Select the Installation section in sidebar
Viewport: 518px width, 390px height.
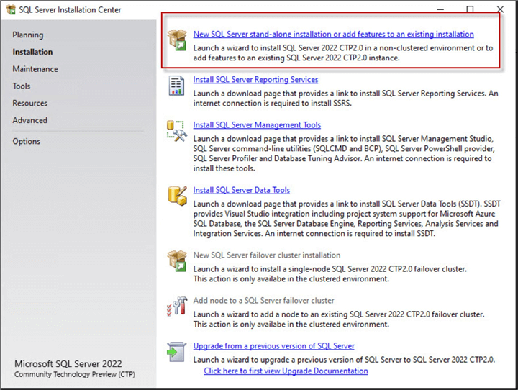32,52
